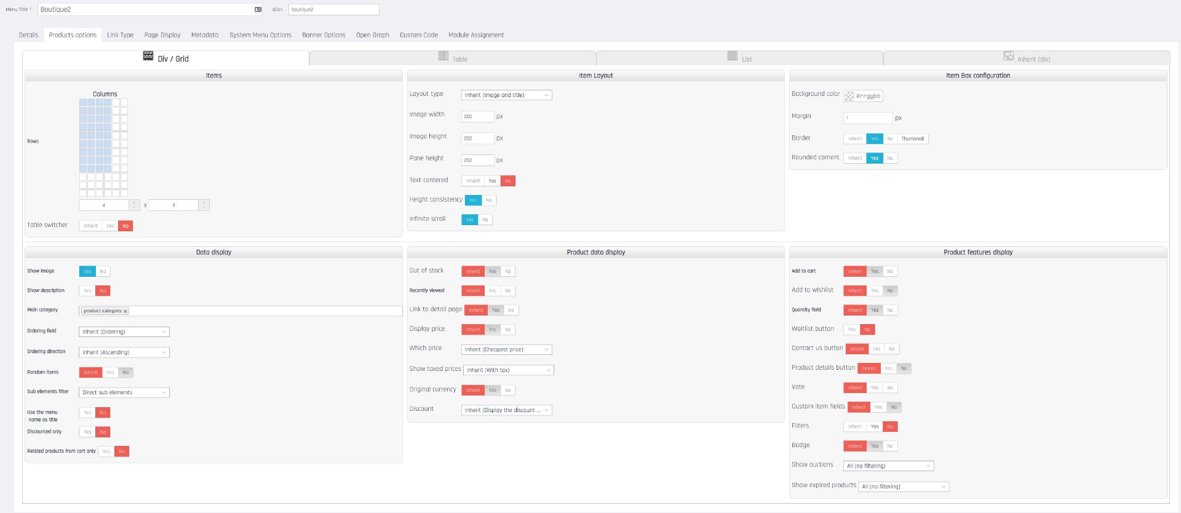The width and height of the screenshot is (1181, 513).
Task: Open the Show taxed prices dropdown
Action: click(509, 370)
